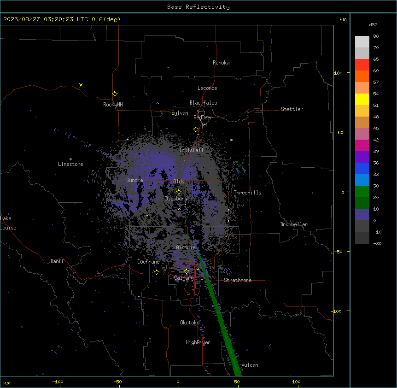
Task: Click the Strathmore label
Action: [238, 280]
